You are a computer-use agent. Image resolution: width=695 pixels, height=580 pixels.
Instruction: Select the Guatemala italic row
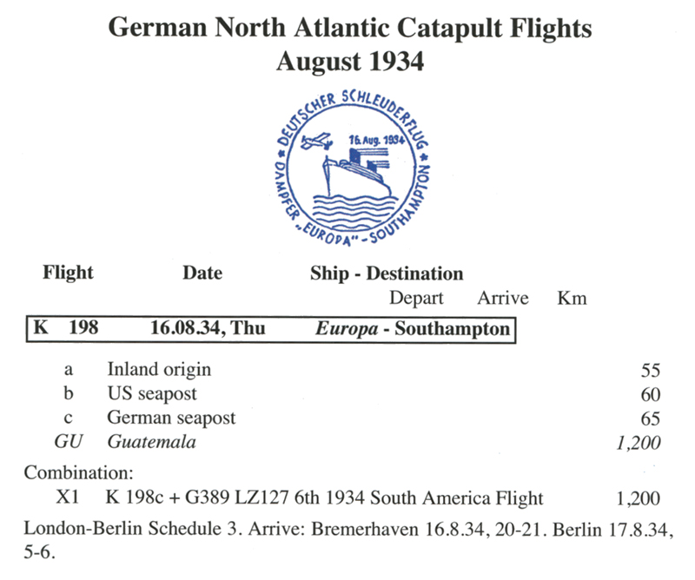(x=357, y=442)
